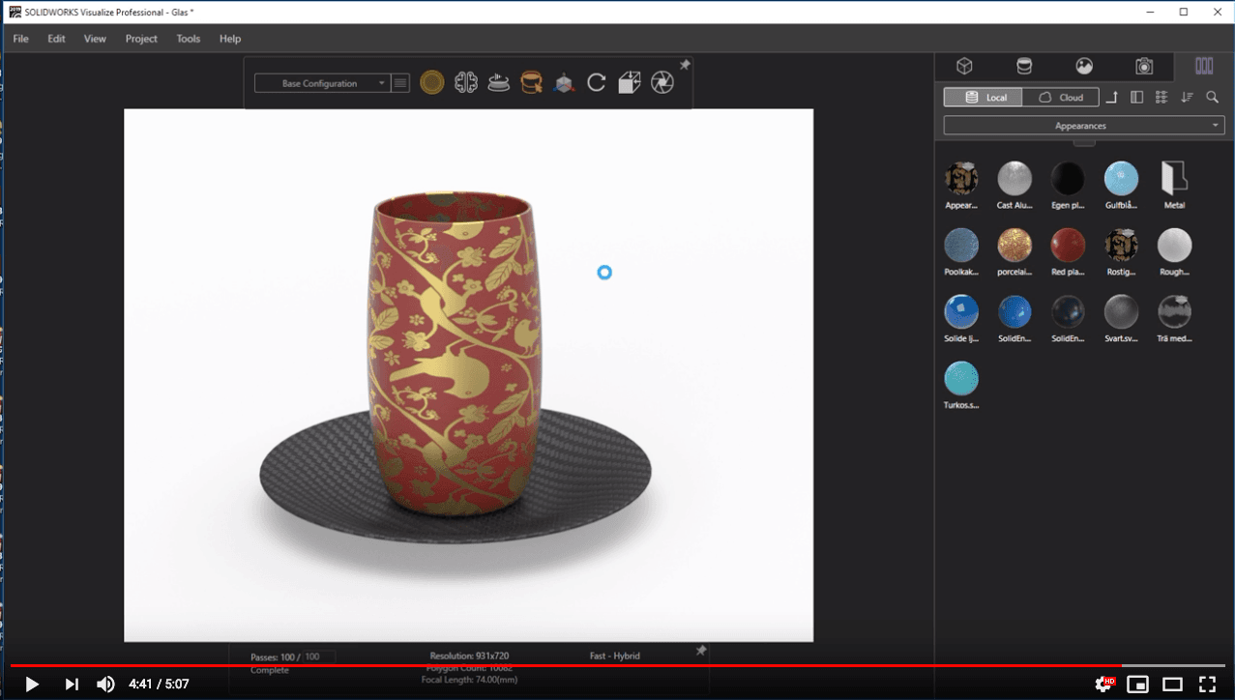Select the Trä med... appearance thumbnail
Screen dimensions: 1235x700
(1174, 312)
